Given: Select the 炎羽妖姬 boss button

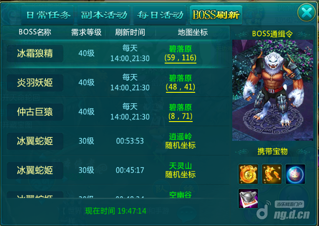Looking at the screenshot, I should click(x=35, y=83).
